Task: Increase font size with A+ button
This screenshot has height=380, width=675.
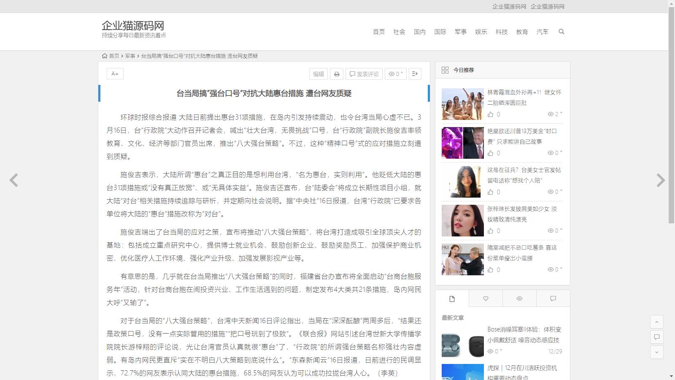Action: tap(115, 74)
